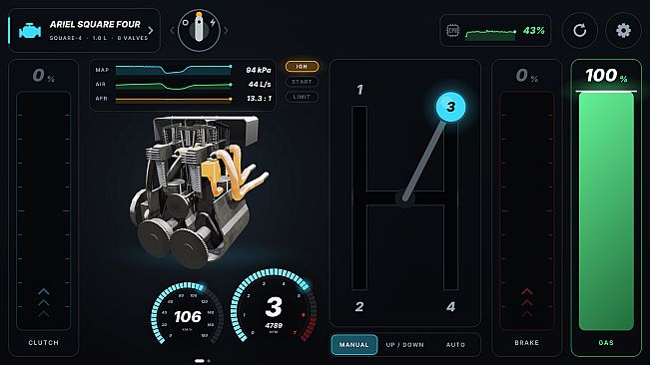The height and width of the screenshot is (365, 650).
Task: Click the 13.3 : 1 ratio reading
Action: (x=259, y=99)
